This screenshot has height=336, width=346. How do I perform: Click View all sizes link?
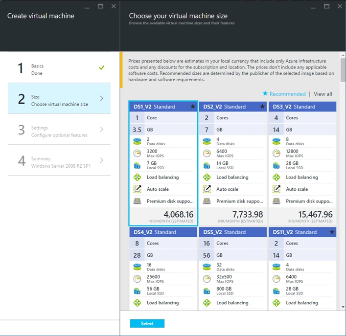(323, 94)
